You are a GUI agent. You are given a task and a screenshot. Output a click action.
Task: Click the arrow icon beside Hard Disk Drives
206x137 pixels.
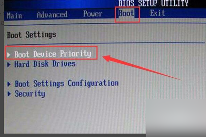point(9,64)
